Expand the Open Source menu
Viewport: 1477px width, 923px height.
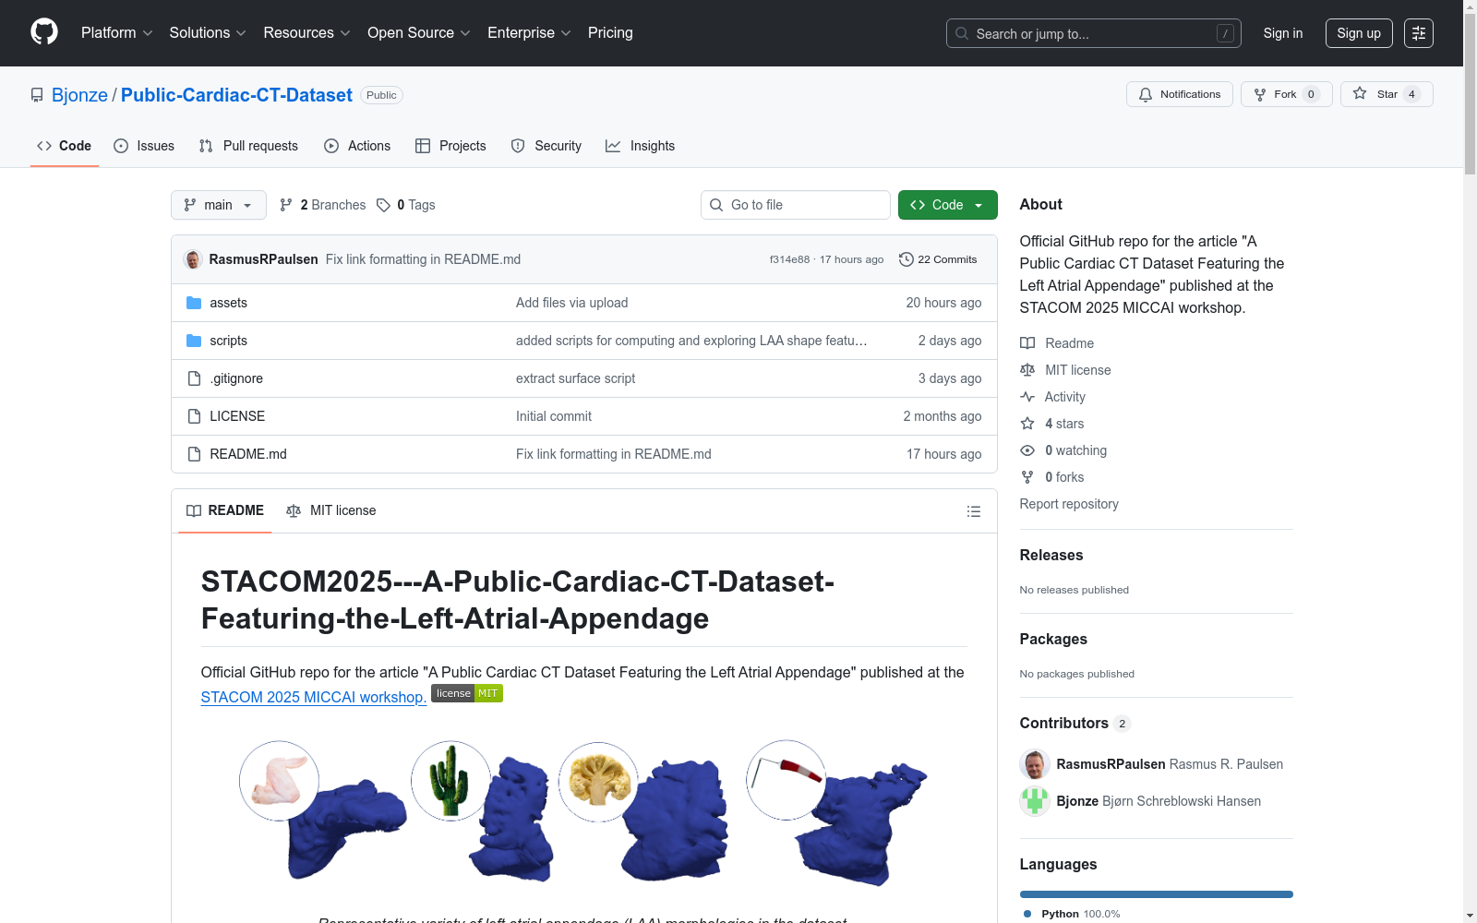[x=419, y=33]
